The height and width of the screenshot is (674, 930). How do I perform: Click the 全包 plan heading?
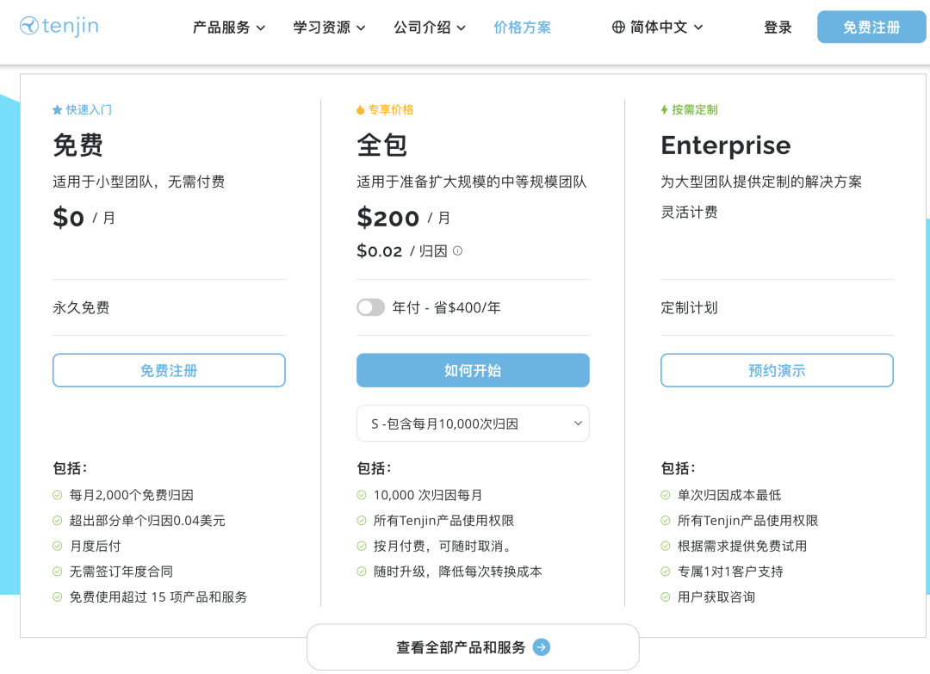point(382,145)
